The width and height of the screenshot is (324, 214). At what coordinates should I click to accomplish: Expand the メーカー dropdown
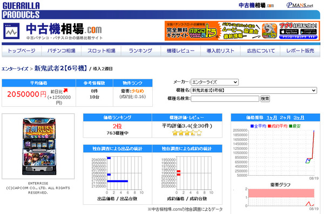click(x=214, y=82)
